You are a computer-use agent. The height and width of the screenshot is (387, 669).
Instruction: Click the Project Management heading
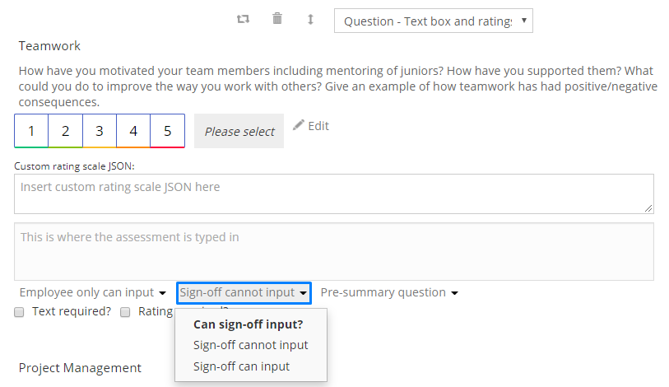(x=80, y=368)
